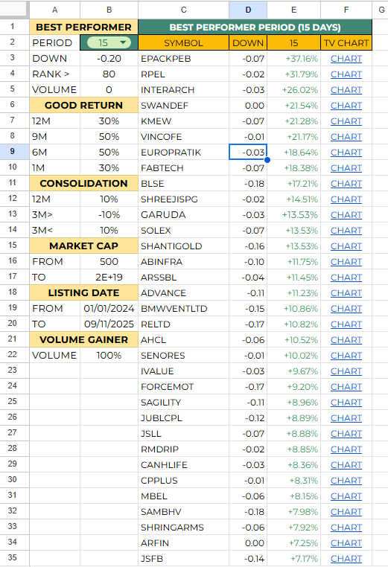Open CHART link for AHCL
Screen dimensions: 388x567
pyautogui.click(x=346, y=340)
